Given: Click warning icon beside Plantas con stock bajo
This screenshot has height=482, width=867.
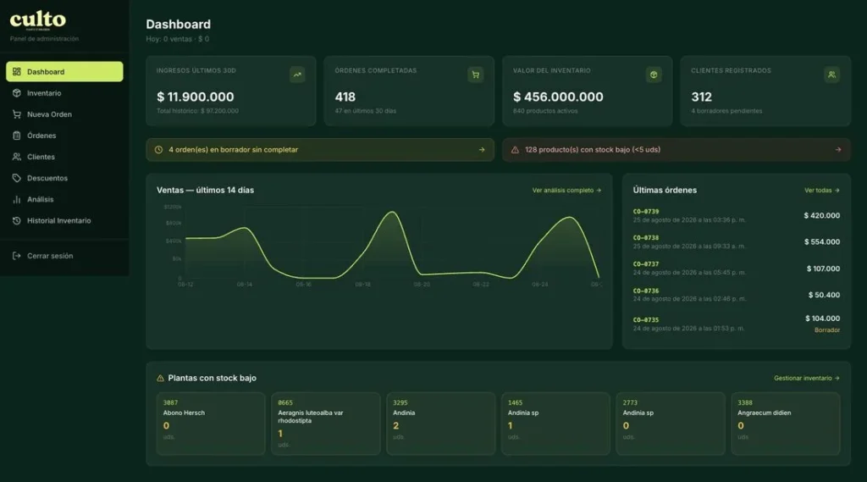Looking at the screenshot, I should coord(160,379).
